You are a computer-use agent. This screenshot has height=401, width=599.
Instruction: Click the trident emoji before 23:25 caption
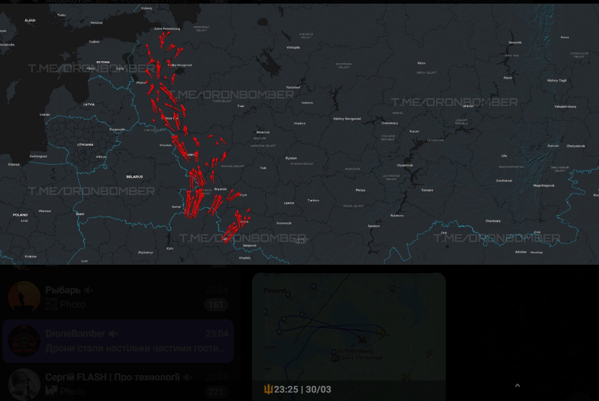(268, 389)
